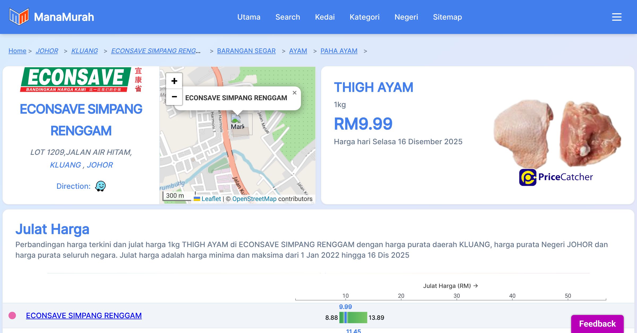Open the BARANGAN SEGAR breadcrumb
The image size is (637, 333).
(246, 51)
